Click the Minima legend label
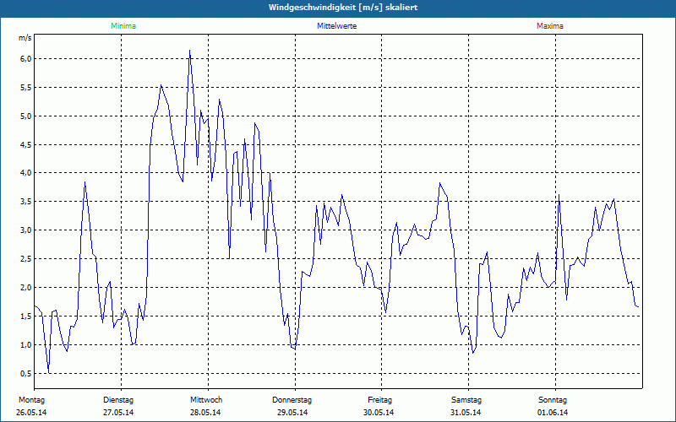676x422 pixels. click(x=123, y=26)
